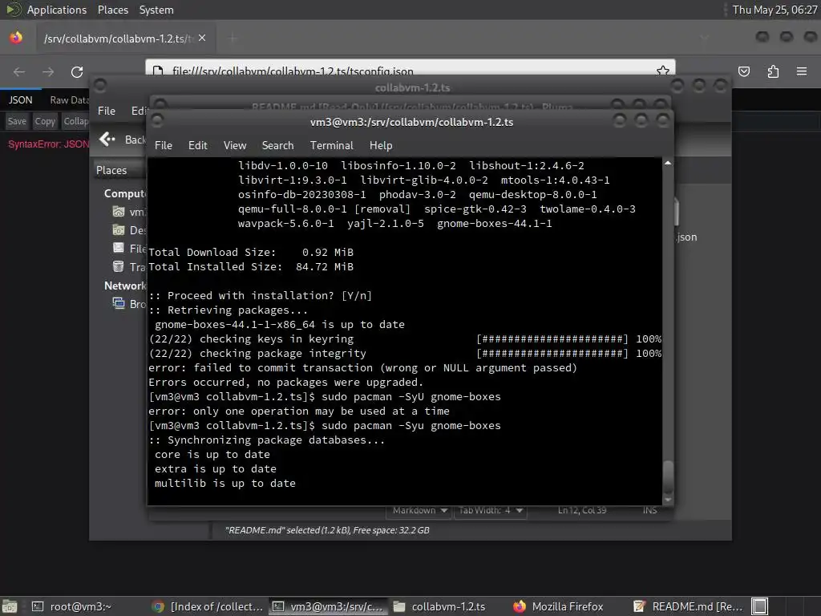Viewport: 821px width, 616px height.
Task: Switch to JSON tab in Firefox viewer
Action: (20, 100)
